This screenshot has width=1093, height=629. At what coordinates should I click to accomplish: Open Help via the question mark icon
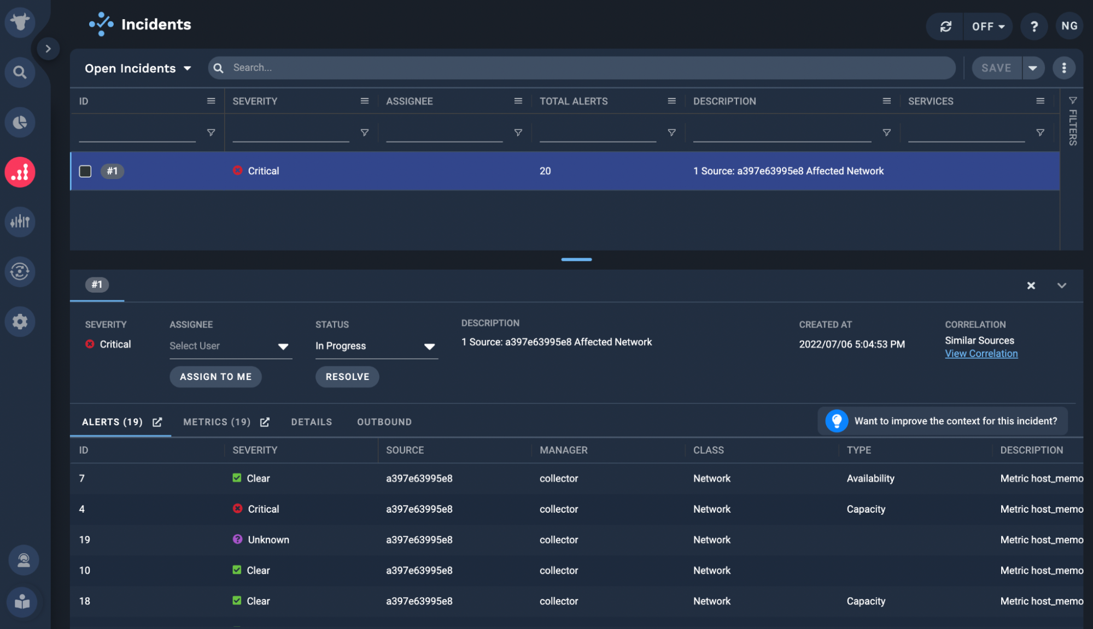click(1033, 26)
